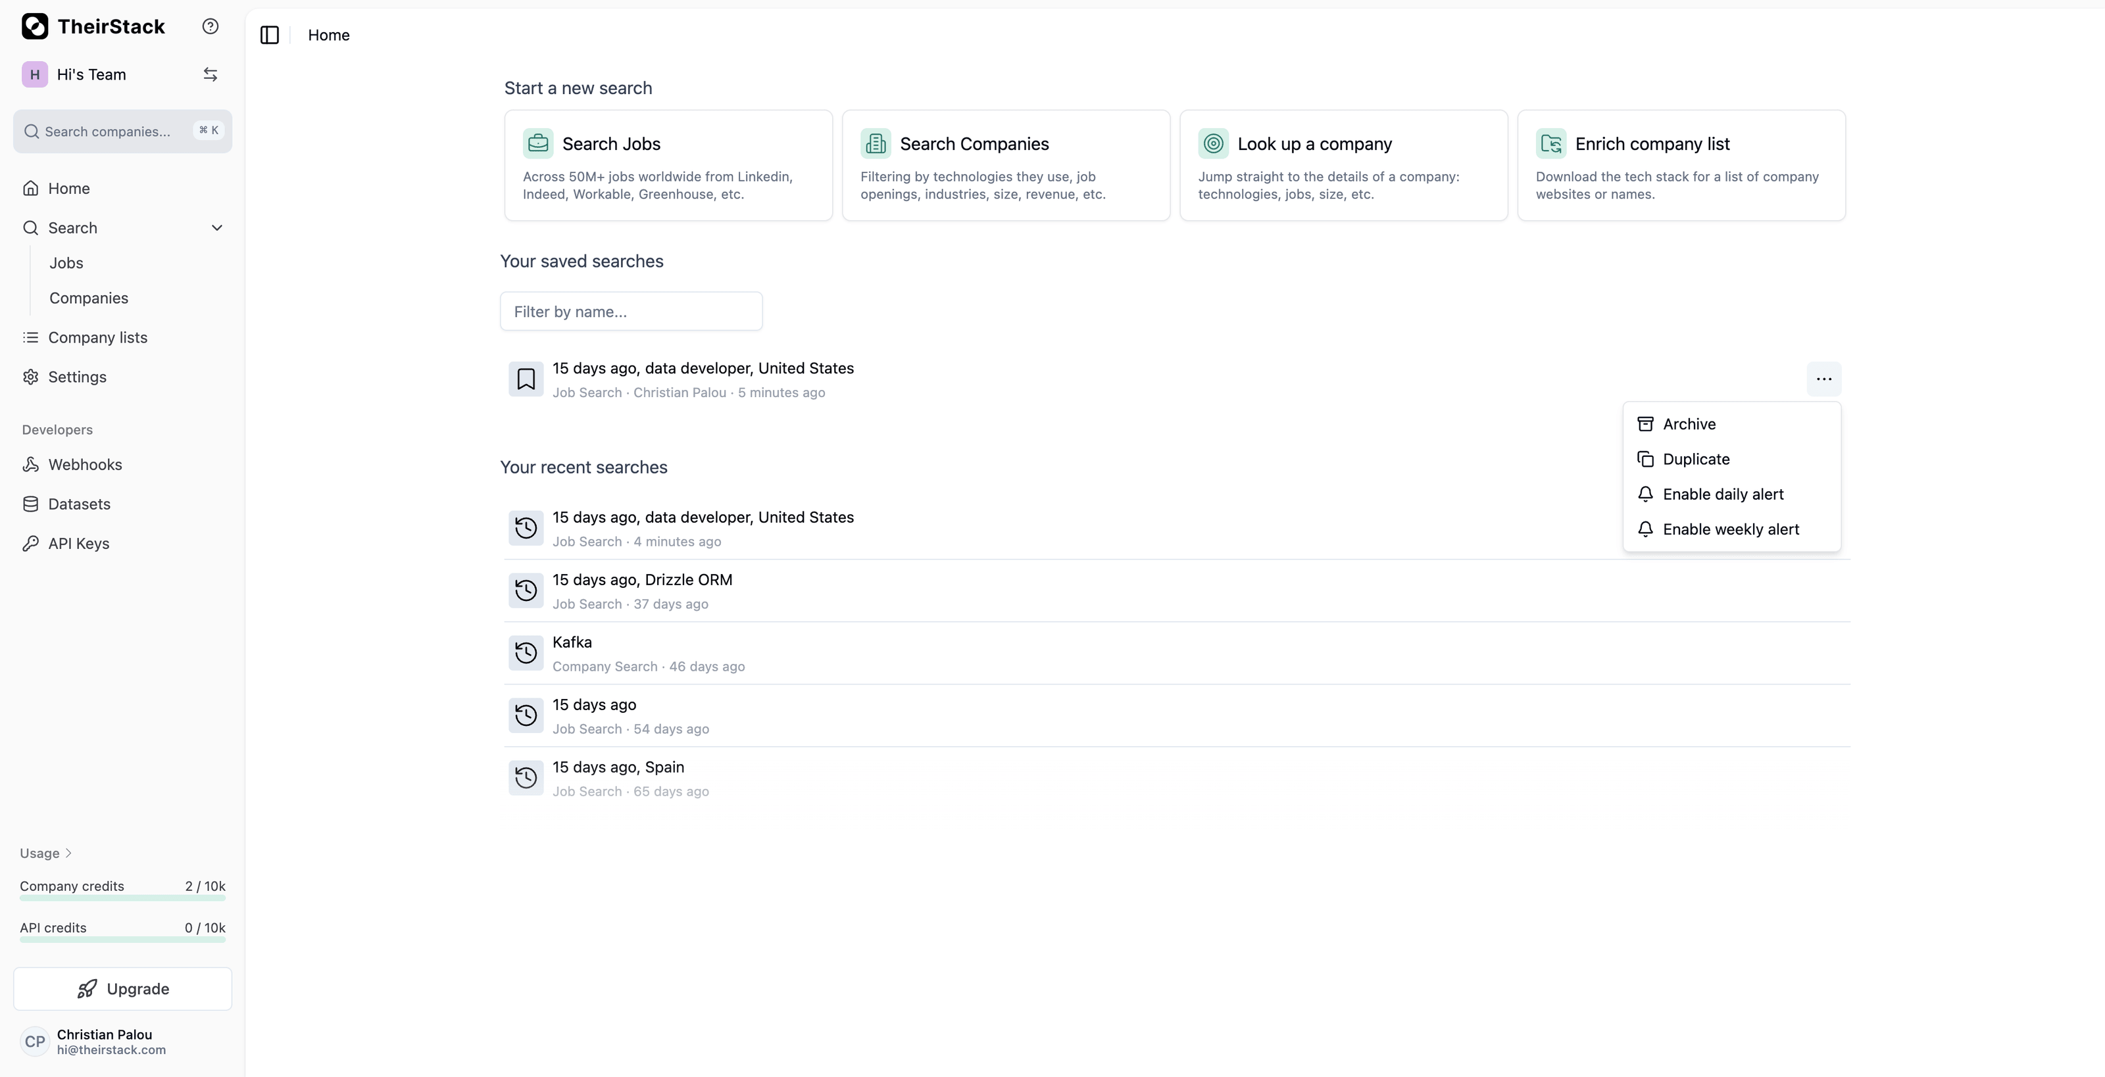Click the Upgrade button

point(122,989)
